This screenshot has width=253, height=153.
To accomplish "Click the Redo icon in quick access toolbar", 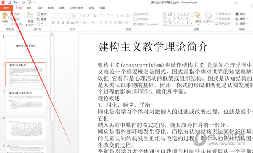I will coord(24,2).
